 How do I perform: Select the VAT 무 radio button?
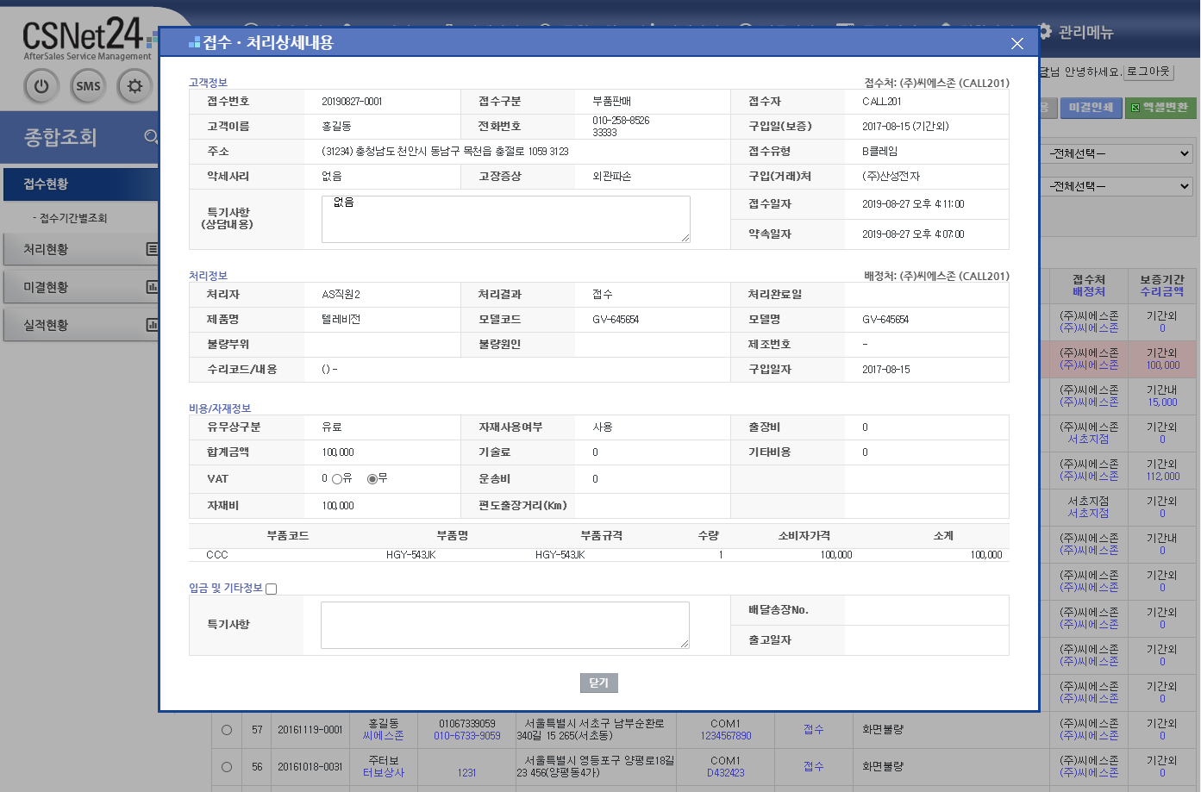pyautogui.click(x=372, y=479)
